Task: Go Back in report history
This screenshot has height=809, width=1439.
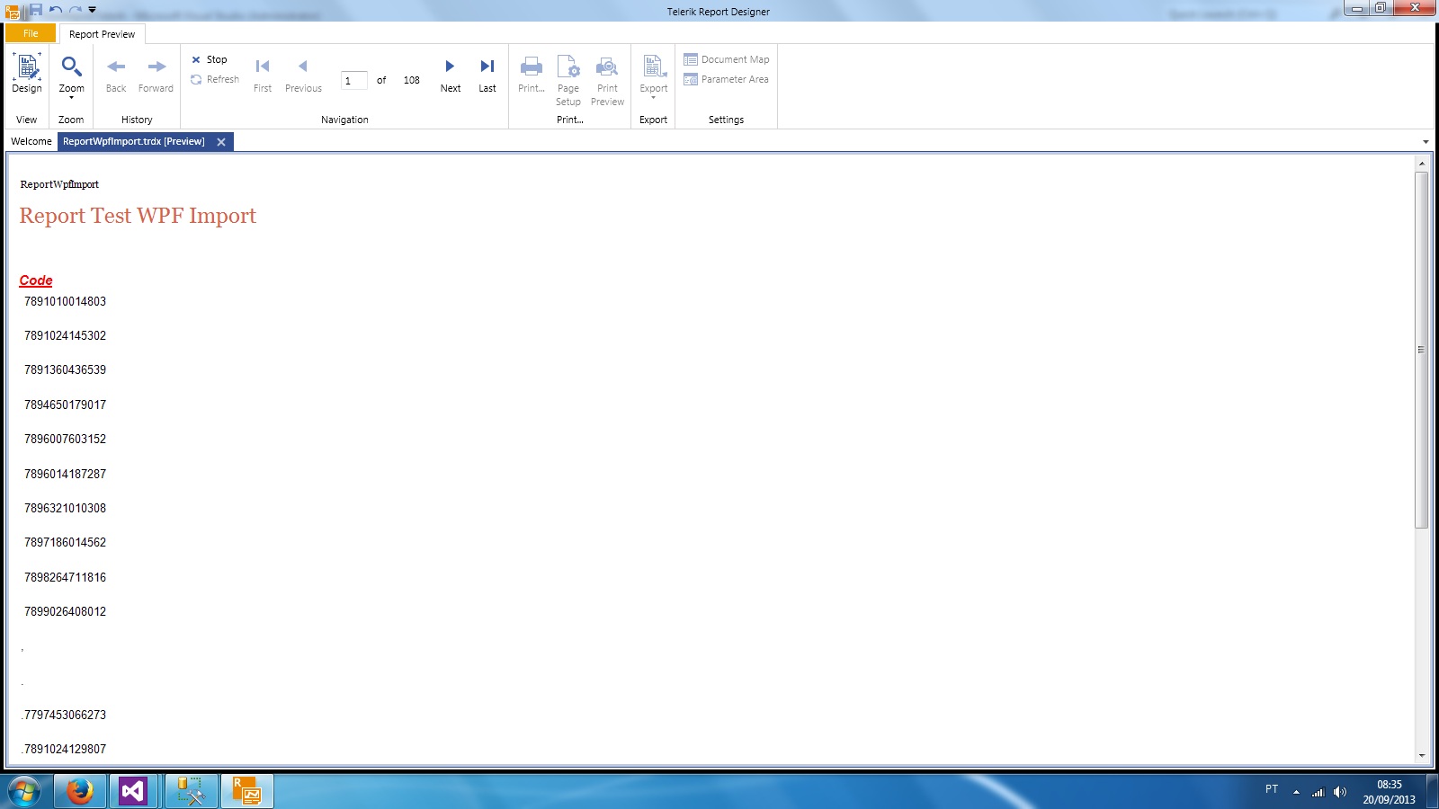Action: click(116, 75)
